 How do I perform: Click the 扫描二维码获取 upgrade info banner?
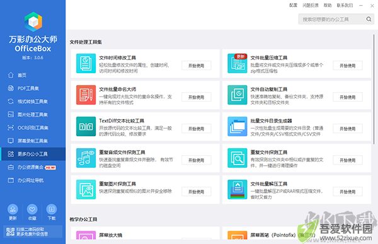(33, 231)
